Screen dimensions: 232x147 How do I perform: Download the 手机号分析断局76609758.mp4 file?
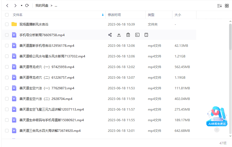coord(119,35)
